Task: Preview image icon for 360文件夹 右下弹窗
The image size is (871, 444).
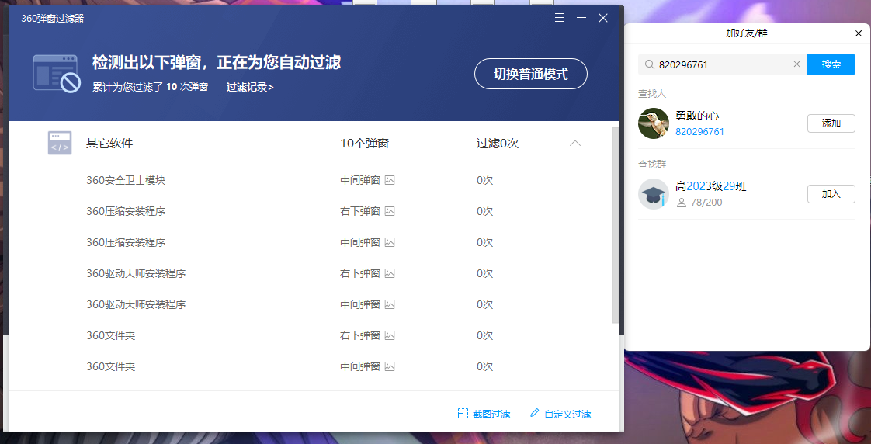Action: click(x=390, y=335)
